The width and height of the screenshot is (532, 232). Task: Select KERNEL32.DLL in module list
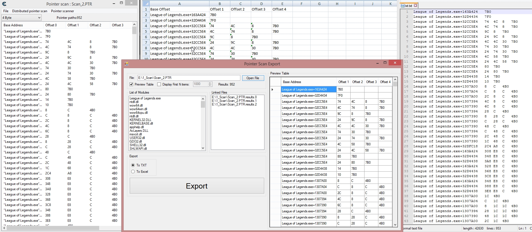coord(141,120)
